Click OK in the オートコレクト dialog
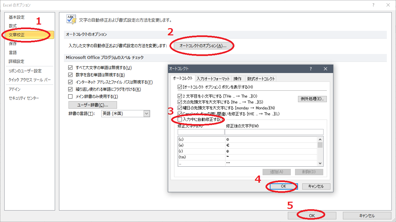Screen dimensions: 396x222 pyautogui.click(x=284, y=186)
